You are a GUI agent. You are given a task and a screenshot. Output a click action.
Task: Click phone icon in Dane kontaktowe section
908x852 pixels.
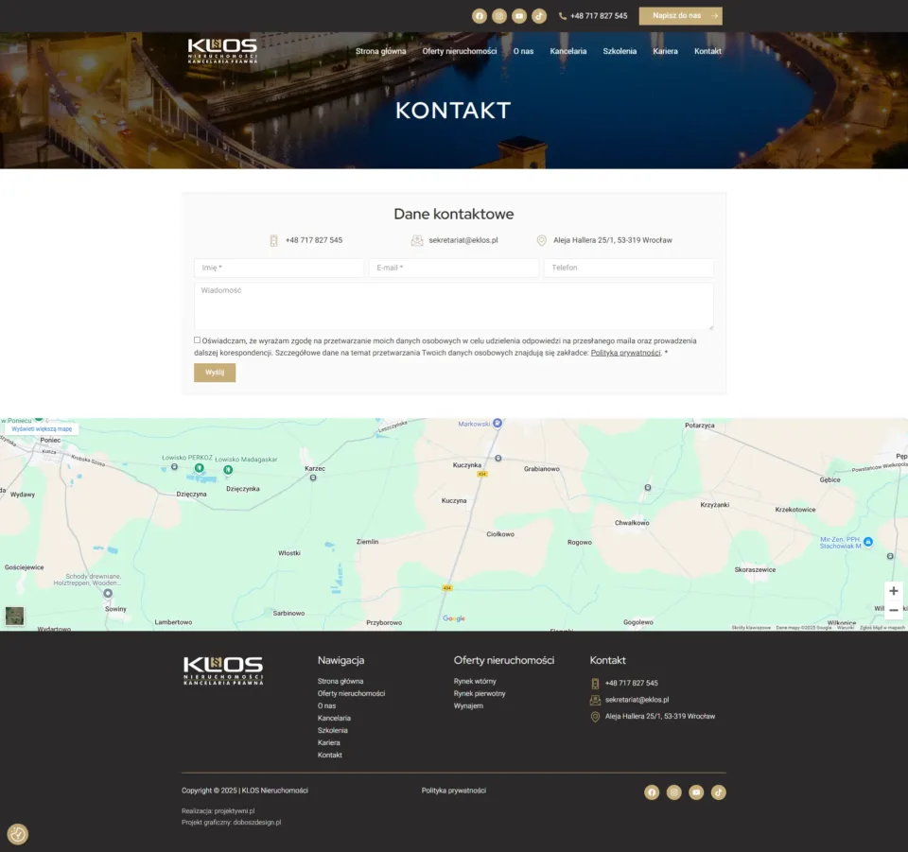[x=274, y=240]
